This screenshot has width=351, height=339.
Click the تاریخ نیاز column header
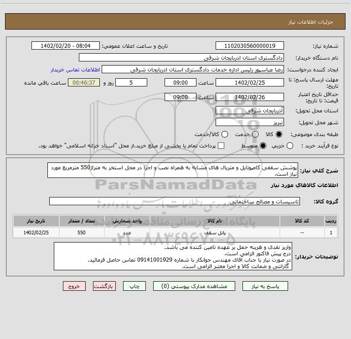(36, 221)
